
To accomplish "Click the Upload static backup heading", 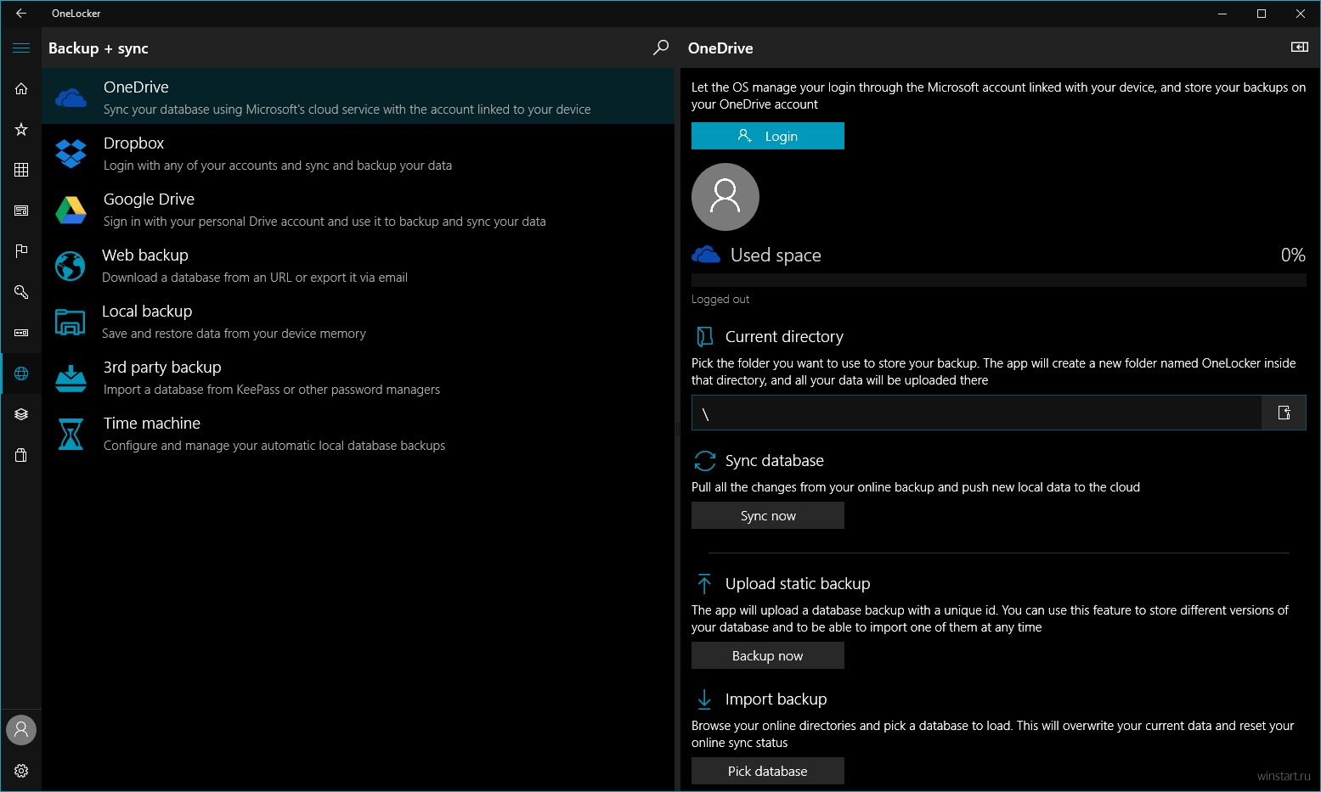I will pyautogui.click(x=798, y=584).
